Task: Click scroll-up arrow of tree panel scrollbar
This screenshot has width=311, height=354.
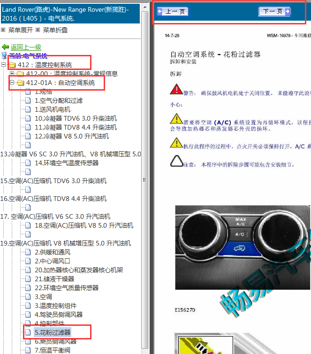Action: pyautogui.click(x=145, y=7)
